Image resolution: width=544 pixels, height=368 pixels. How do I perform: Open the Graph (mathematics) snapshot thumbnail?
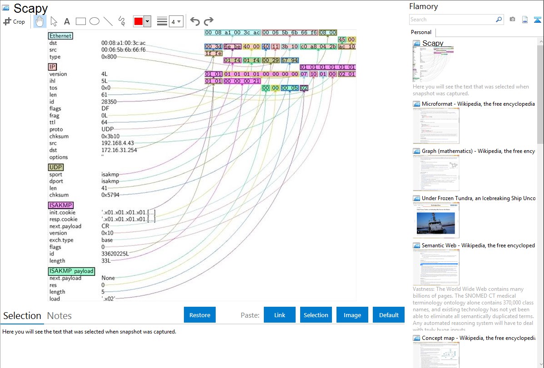[436, 173]
